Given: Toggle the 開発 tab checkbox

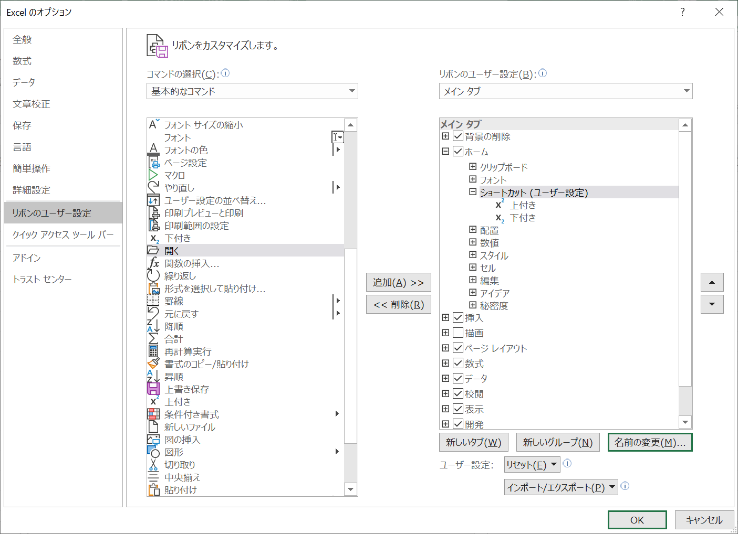Looking at the screenshot, I should (x=458, y=424).
